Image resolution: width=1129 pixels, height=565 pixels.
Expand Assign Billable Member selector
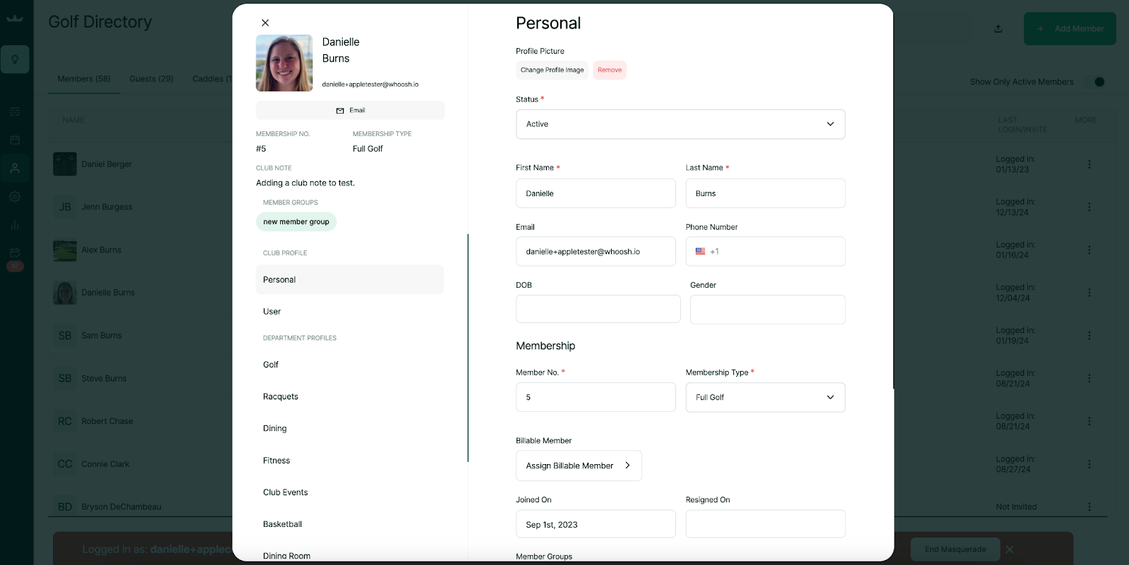[579, 466]
